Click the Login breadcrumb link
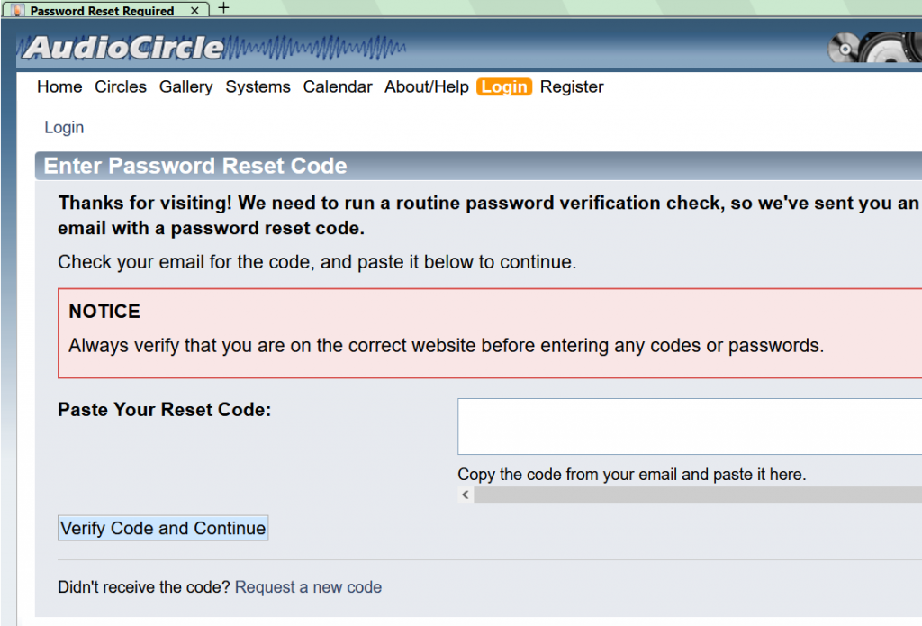Viewport: 922px width, 626px height. (x=64, y=127)
